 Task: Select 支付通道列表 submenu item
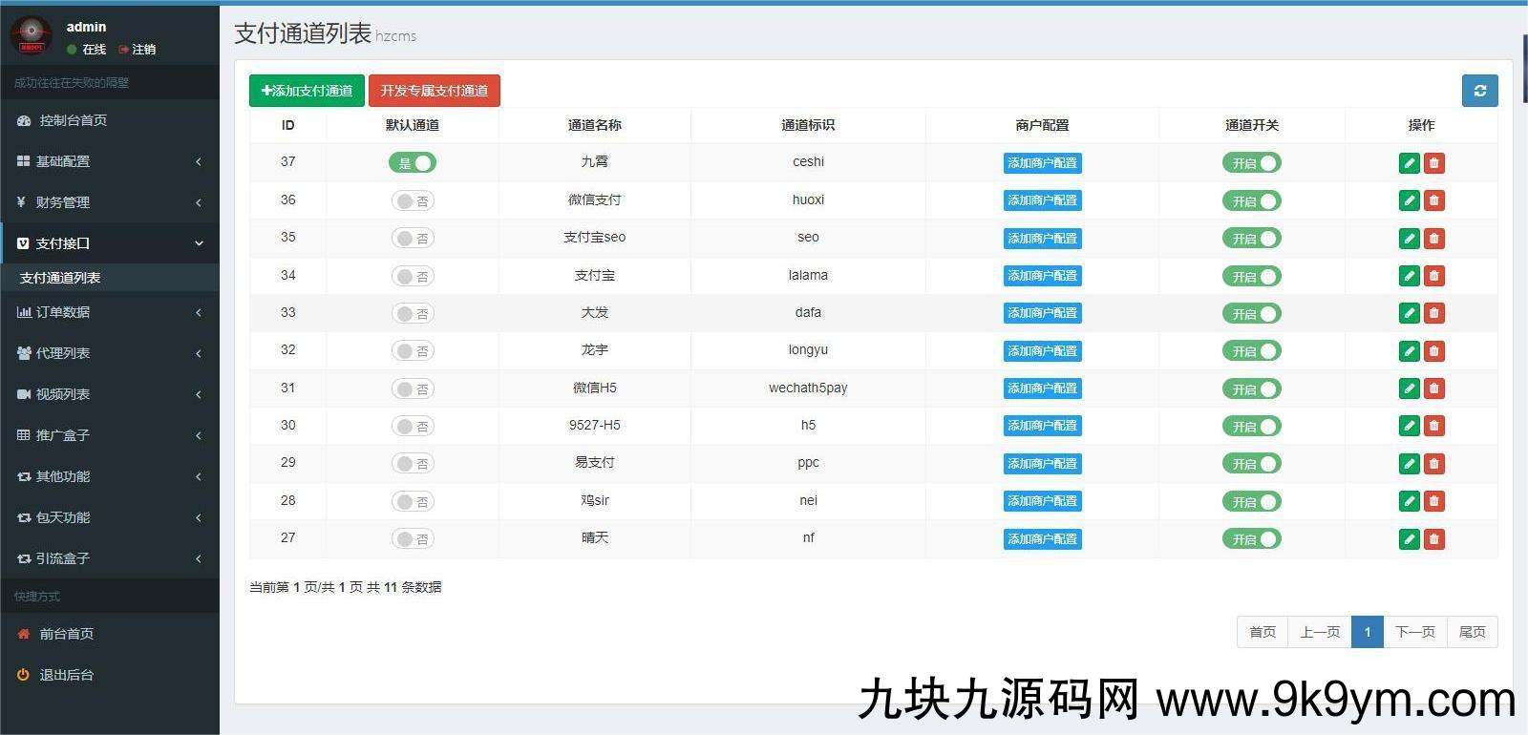coord(60,278)
